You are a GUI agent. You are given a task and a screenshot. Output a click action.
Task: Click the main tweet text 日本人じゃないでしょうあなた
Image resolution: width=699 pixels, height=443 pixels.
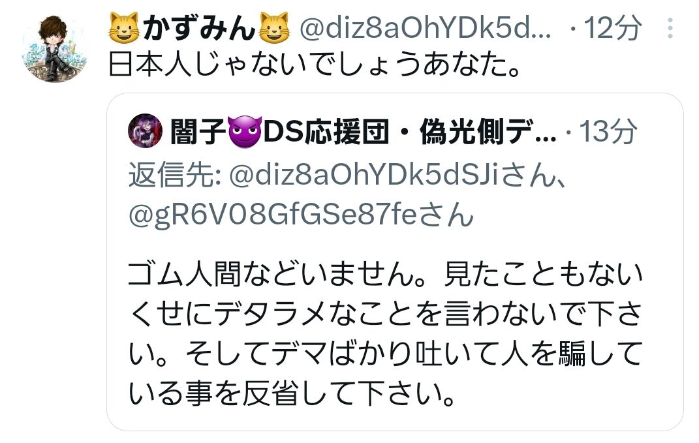(x=315, y=65)
